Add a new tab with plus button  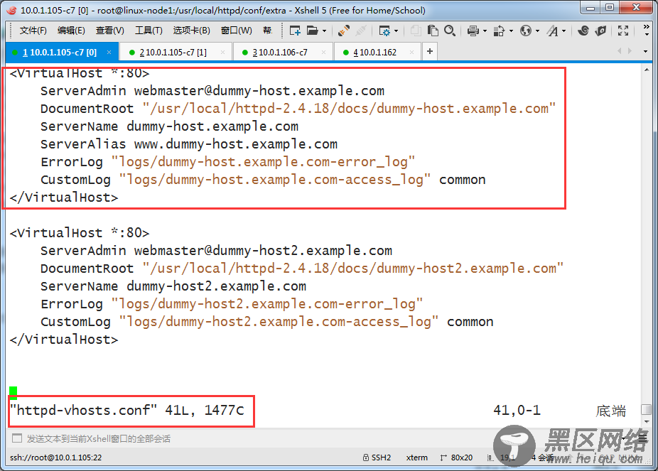coord(430,52)
